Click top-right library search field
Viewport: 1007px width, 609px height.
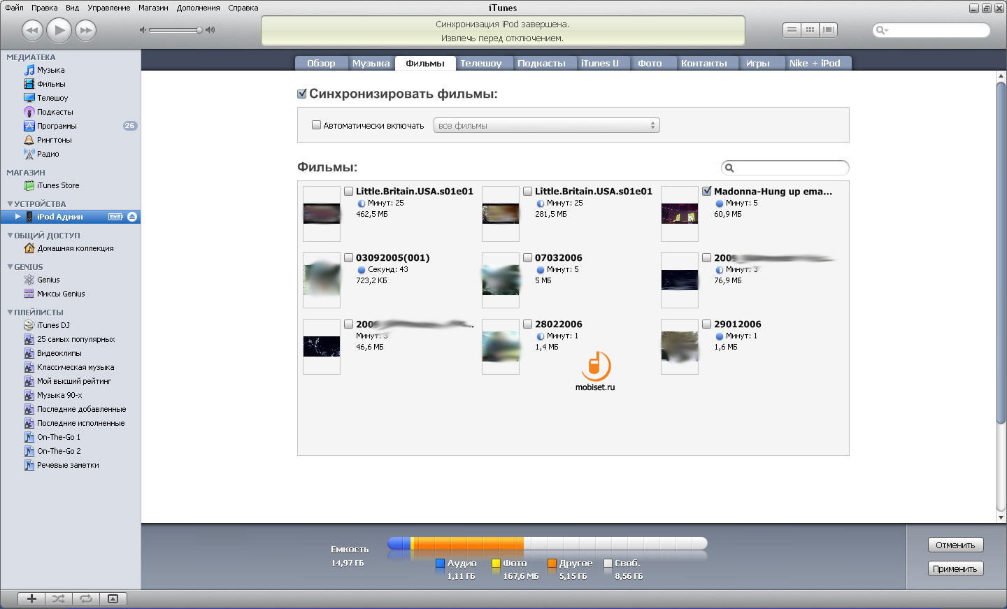[931, 30]
